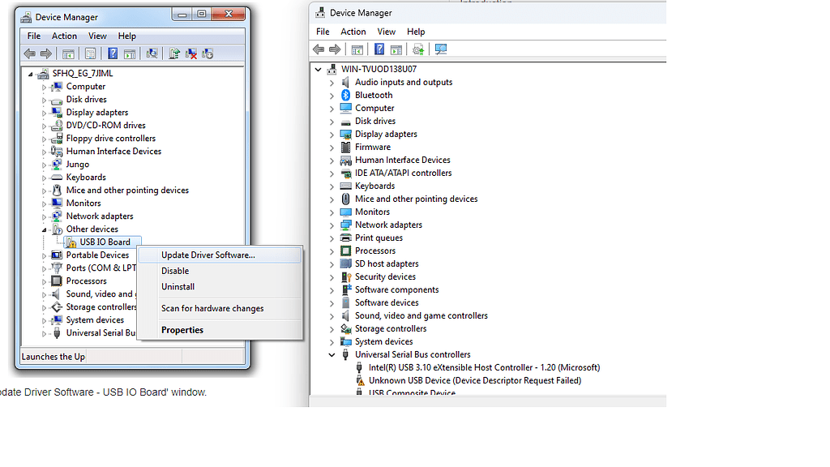Click blue Help icon in WIN-TVUOD138U07 window toolbar

[x=379, y=49]
